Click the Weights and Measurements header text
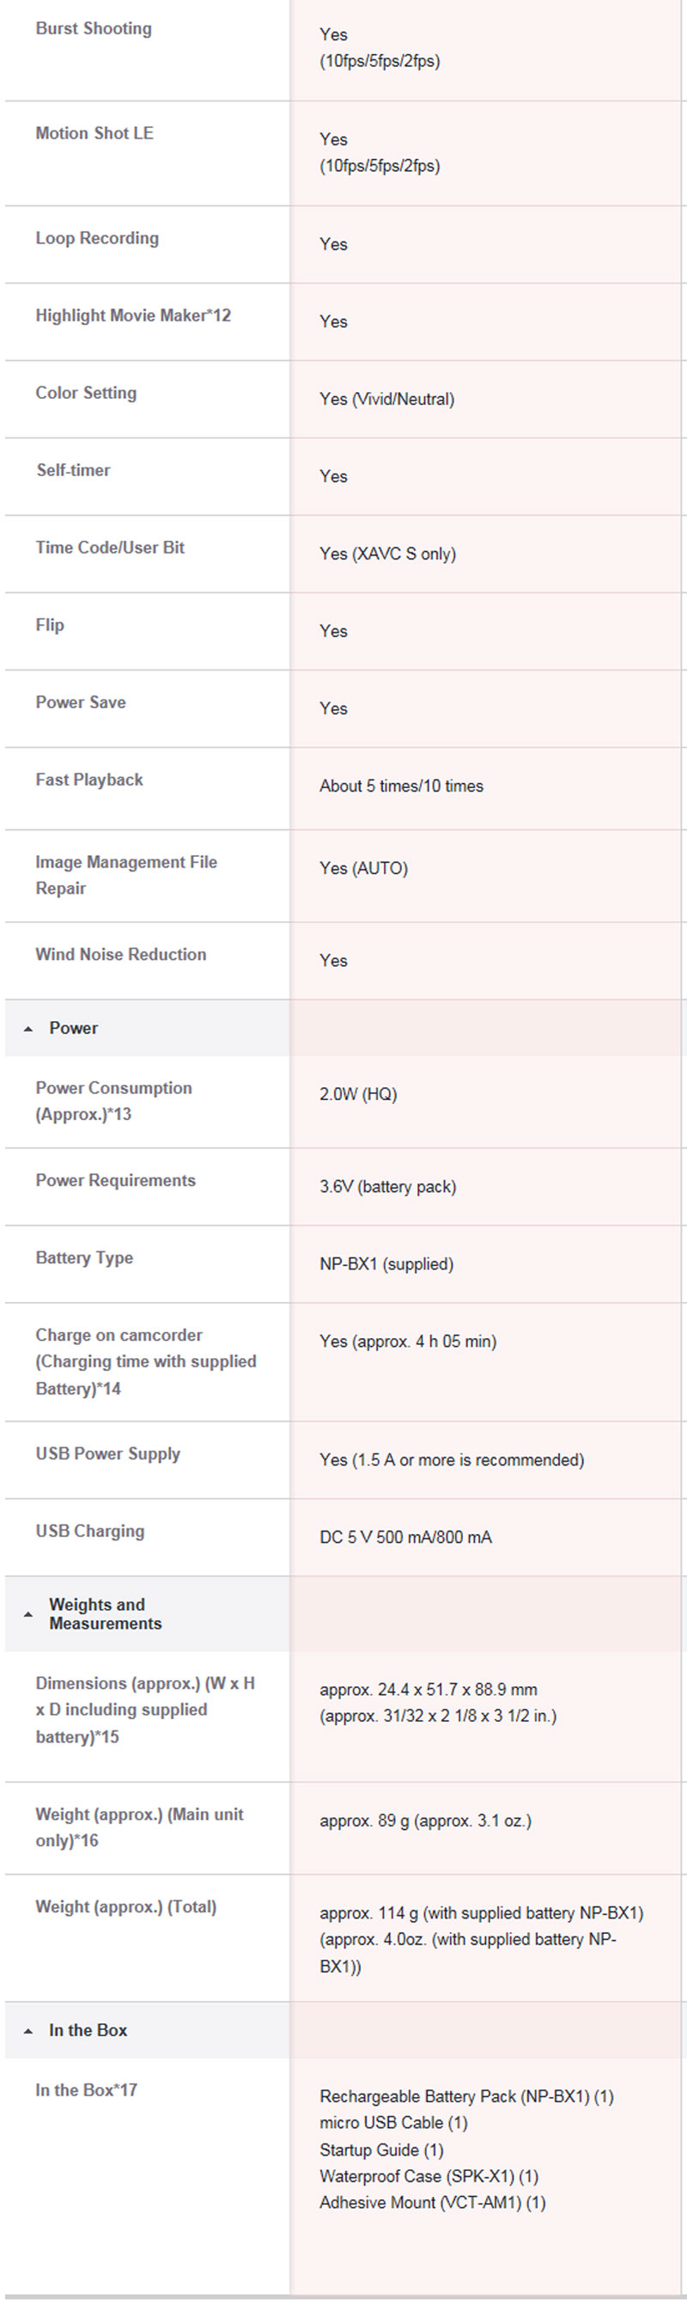The height and width of the screenshot is (2300, 687). point(105,1613)
